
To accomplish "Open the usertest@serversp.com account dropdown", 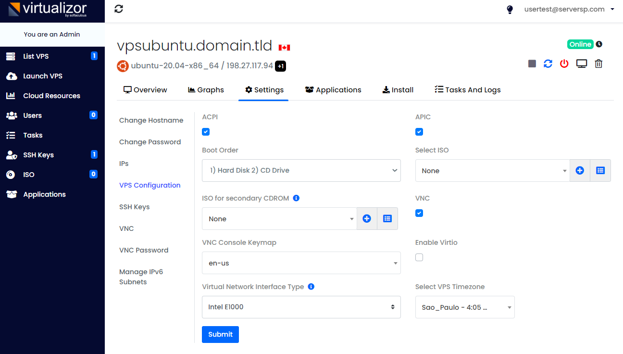I will coord(569,9).
